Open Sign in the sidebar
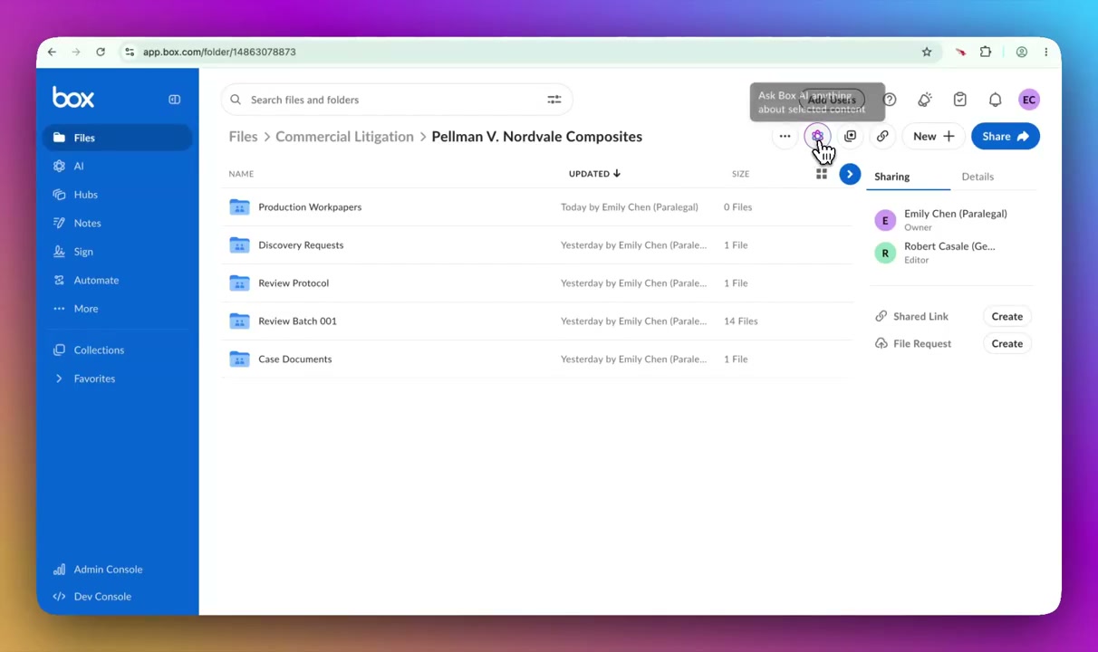1098x652 pixels. (83, 252)
